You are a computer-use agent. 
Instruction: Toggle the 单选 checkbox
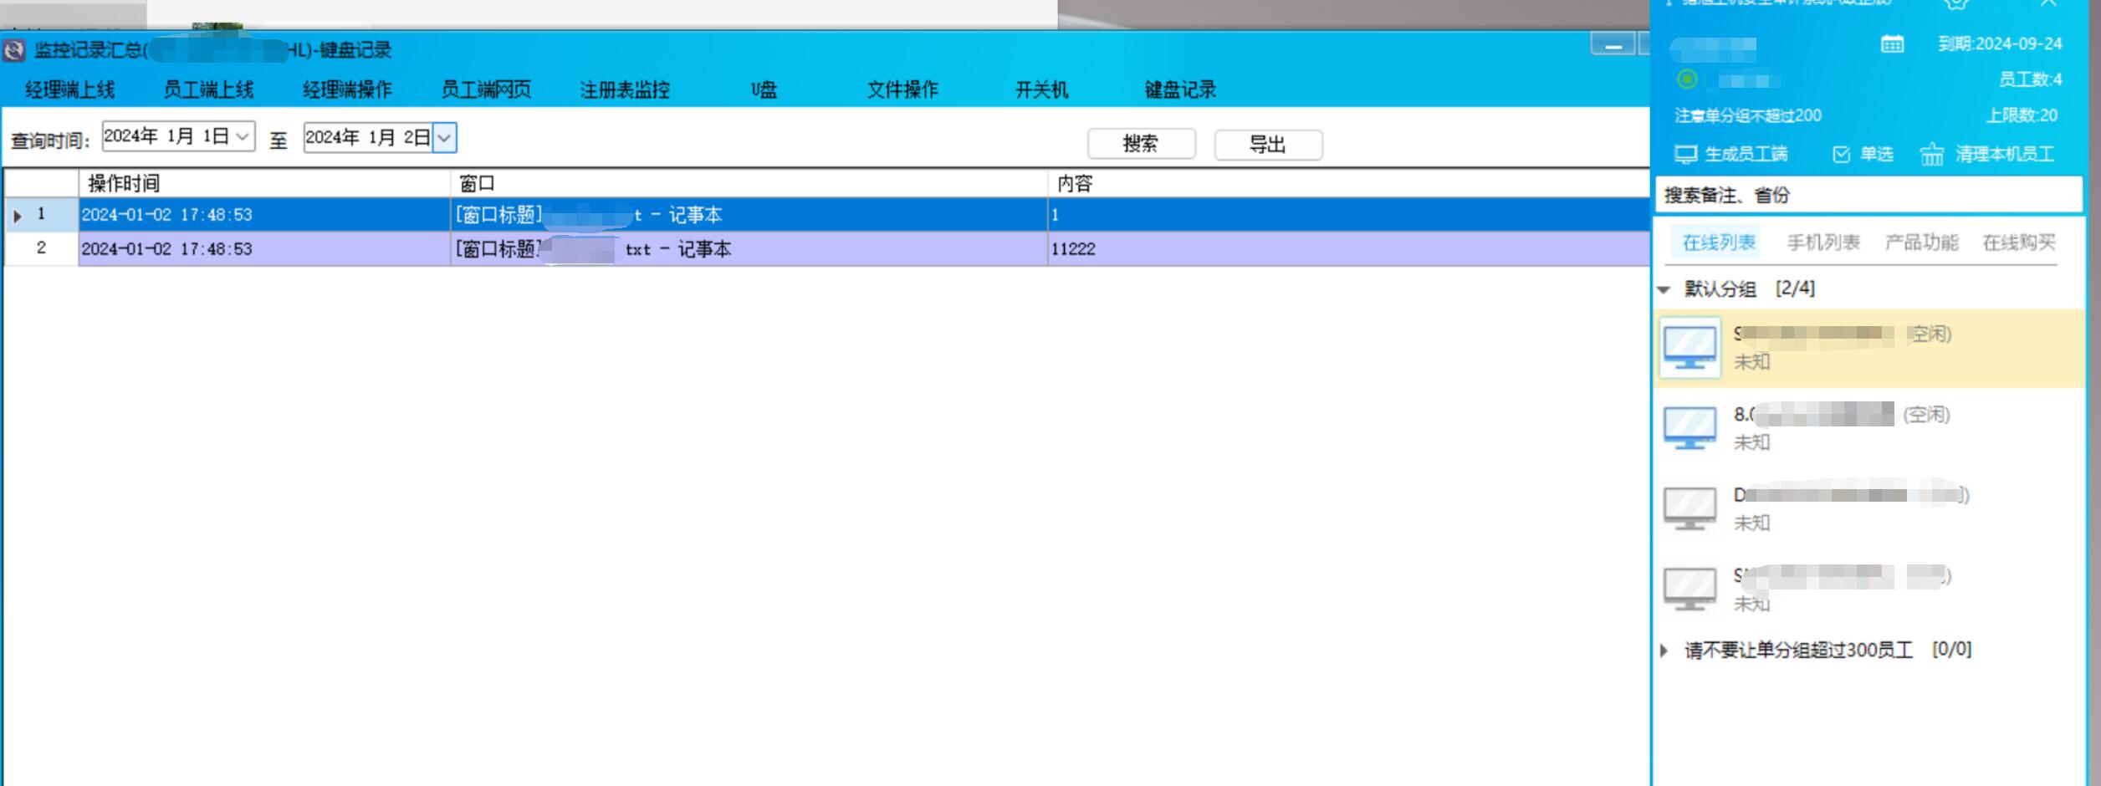1841,155
